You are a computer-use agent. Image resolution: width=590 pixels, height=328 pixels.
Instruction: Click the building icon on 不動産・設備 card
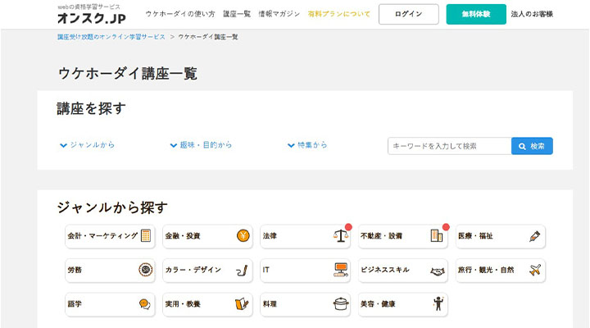click(437, 235)
